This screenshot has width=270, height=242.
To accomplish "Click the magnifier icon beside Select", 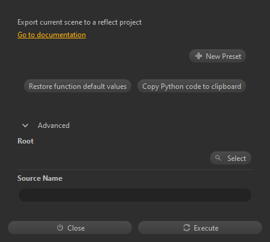I will pyautogui.click(x=218, y=158).
